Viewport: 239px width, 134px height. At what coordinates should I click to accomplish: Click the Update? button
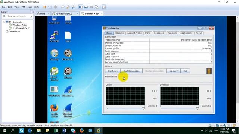173,71
